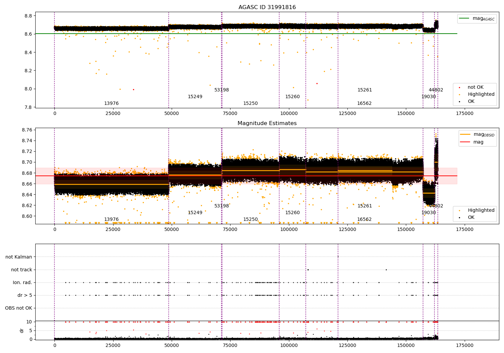504x353 pixels.
Task: Click x-axis tick 100000 under Magnitude Estimates plot
Action: point(289,230)
